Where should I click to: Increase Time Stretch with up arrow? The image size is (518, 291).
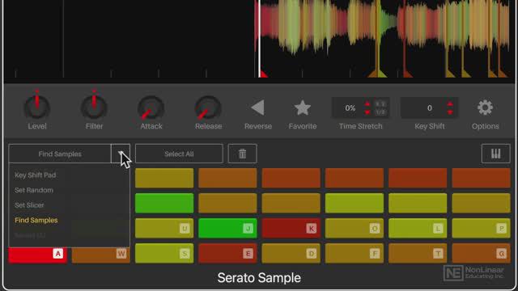pyautogui.click(x=367, y=104)
